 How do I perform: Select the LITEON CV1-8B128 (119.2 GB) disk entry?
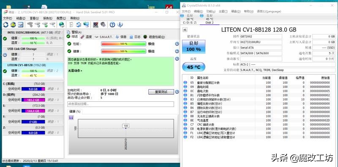[x=33, y=70]
